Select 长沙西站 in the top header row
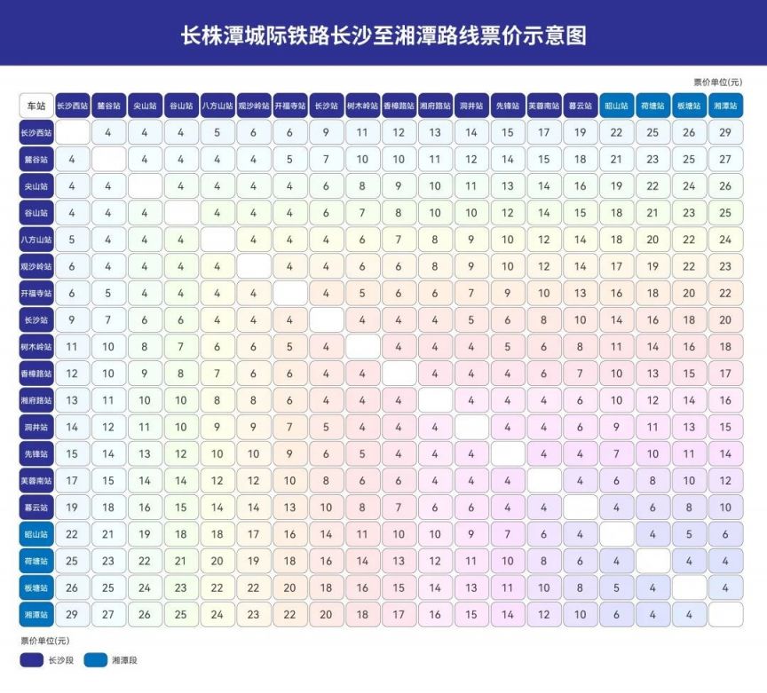 click(72, 106)
